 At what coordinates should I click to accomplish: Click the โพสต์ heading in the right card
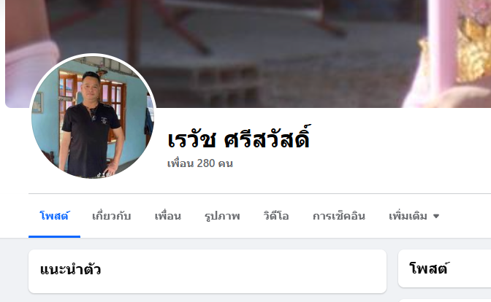click(x=429, y=268)
